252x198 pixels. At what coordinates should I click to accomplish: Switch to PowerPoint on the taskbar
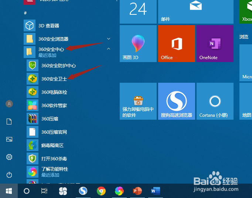[137, 191]
